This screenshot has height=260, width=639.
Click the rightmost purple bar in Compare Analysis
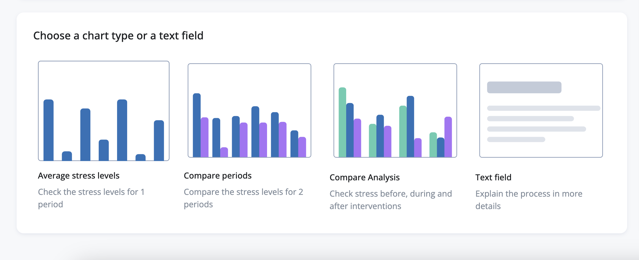click(x=448, y=137)
